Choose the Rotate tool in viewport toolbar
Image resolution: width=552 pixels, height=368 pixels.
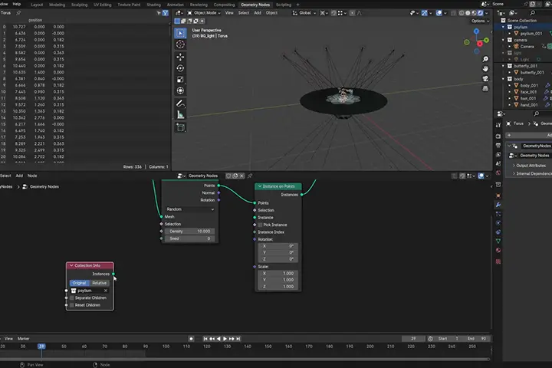click(x=180, y=68)
